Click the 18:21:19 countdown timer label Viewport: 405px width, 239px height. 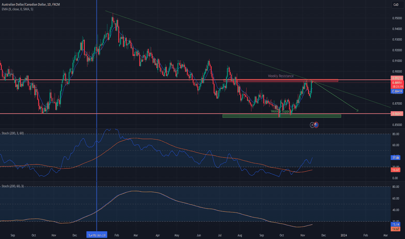[x=398, y=86]
